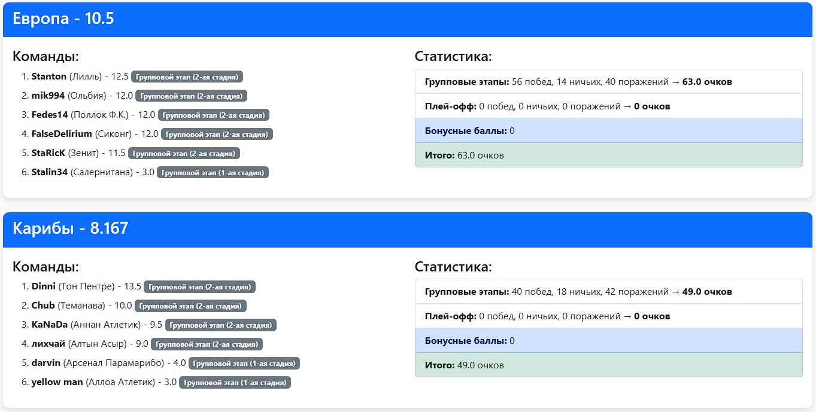
Task: Select the KaNaDa (Аннан Атлетик) entry
Action: (149, 325)
